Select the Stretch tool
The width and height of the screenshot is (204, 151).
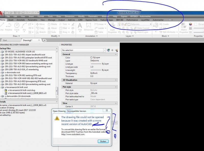point(41,32)
